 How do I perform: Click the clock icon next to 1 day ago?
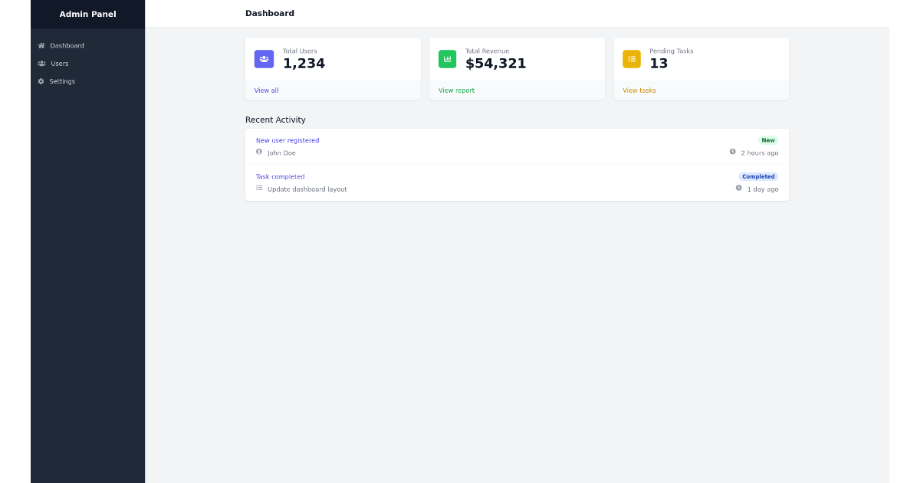(738, 189)
